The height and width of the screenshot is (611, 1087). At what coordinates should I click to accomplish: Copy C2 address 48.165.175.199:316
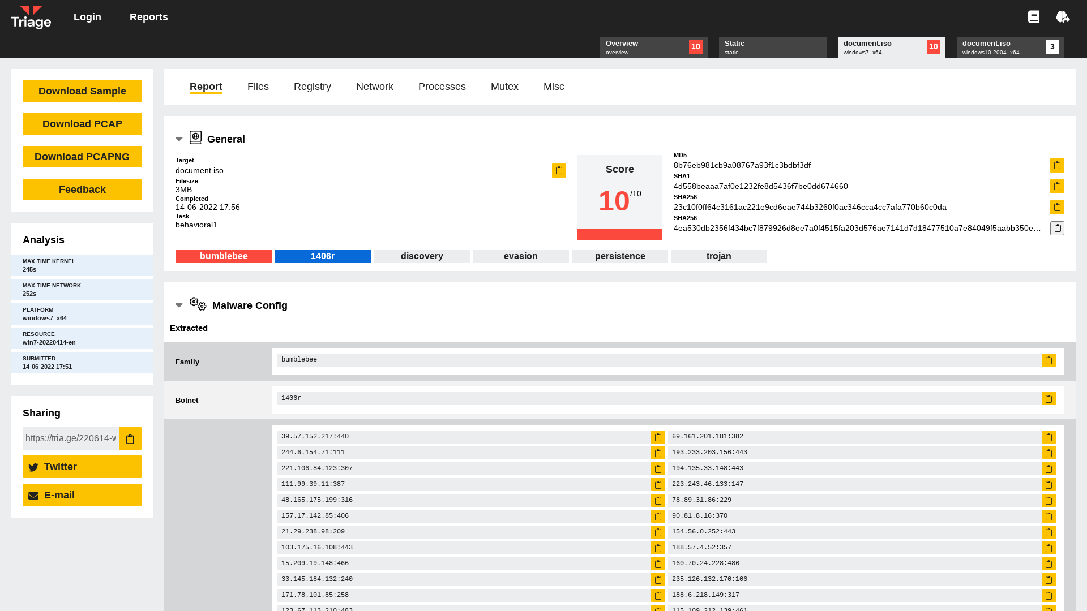coord(658,501)
